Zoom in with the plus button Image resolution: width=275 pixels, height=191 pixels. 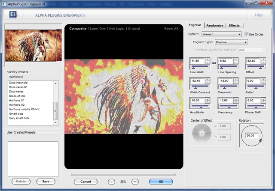(134, 182)
